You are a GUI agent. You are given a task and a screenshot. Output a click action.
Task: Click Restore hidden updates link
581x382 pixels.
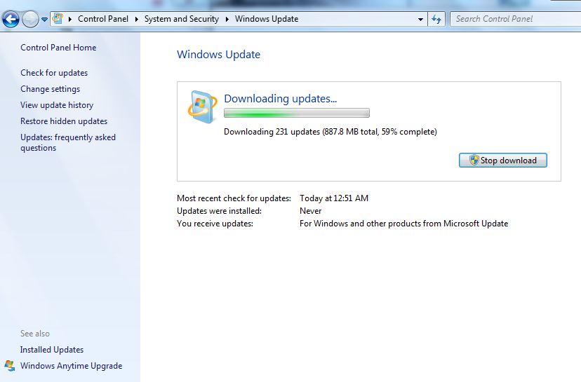(64, 121)
